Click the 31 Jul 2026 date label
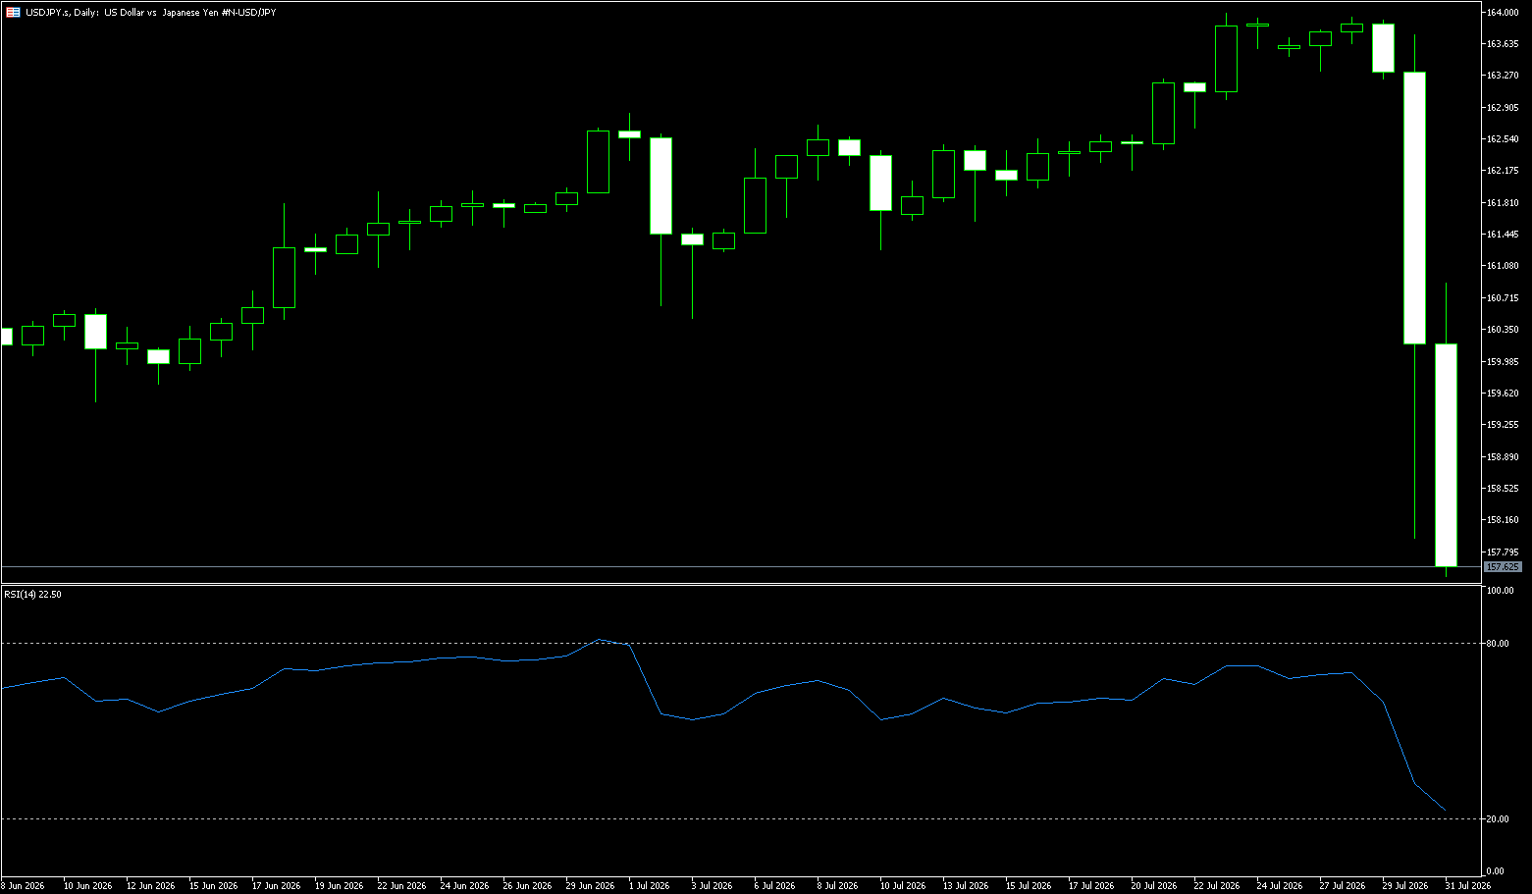 click(x=1468, y=885)
